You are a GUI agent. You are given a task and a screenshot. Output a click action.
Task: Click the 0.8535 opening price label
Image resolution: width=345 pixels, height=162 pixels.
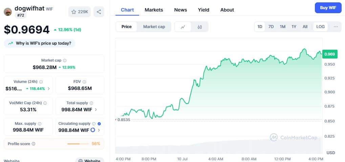[x=124, y=120]
